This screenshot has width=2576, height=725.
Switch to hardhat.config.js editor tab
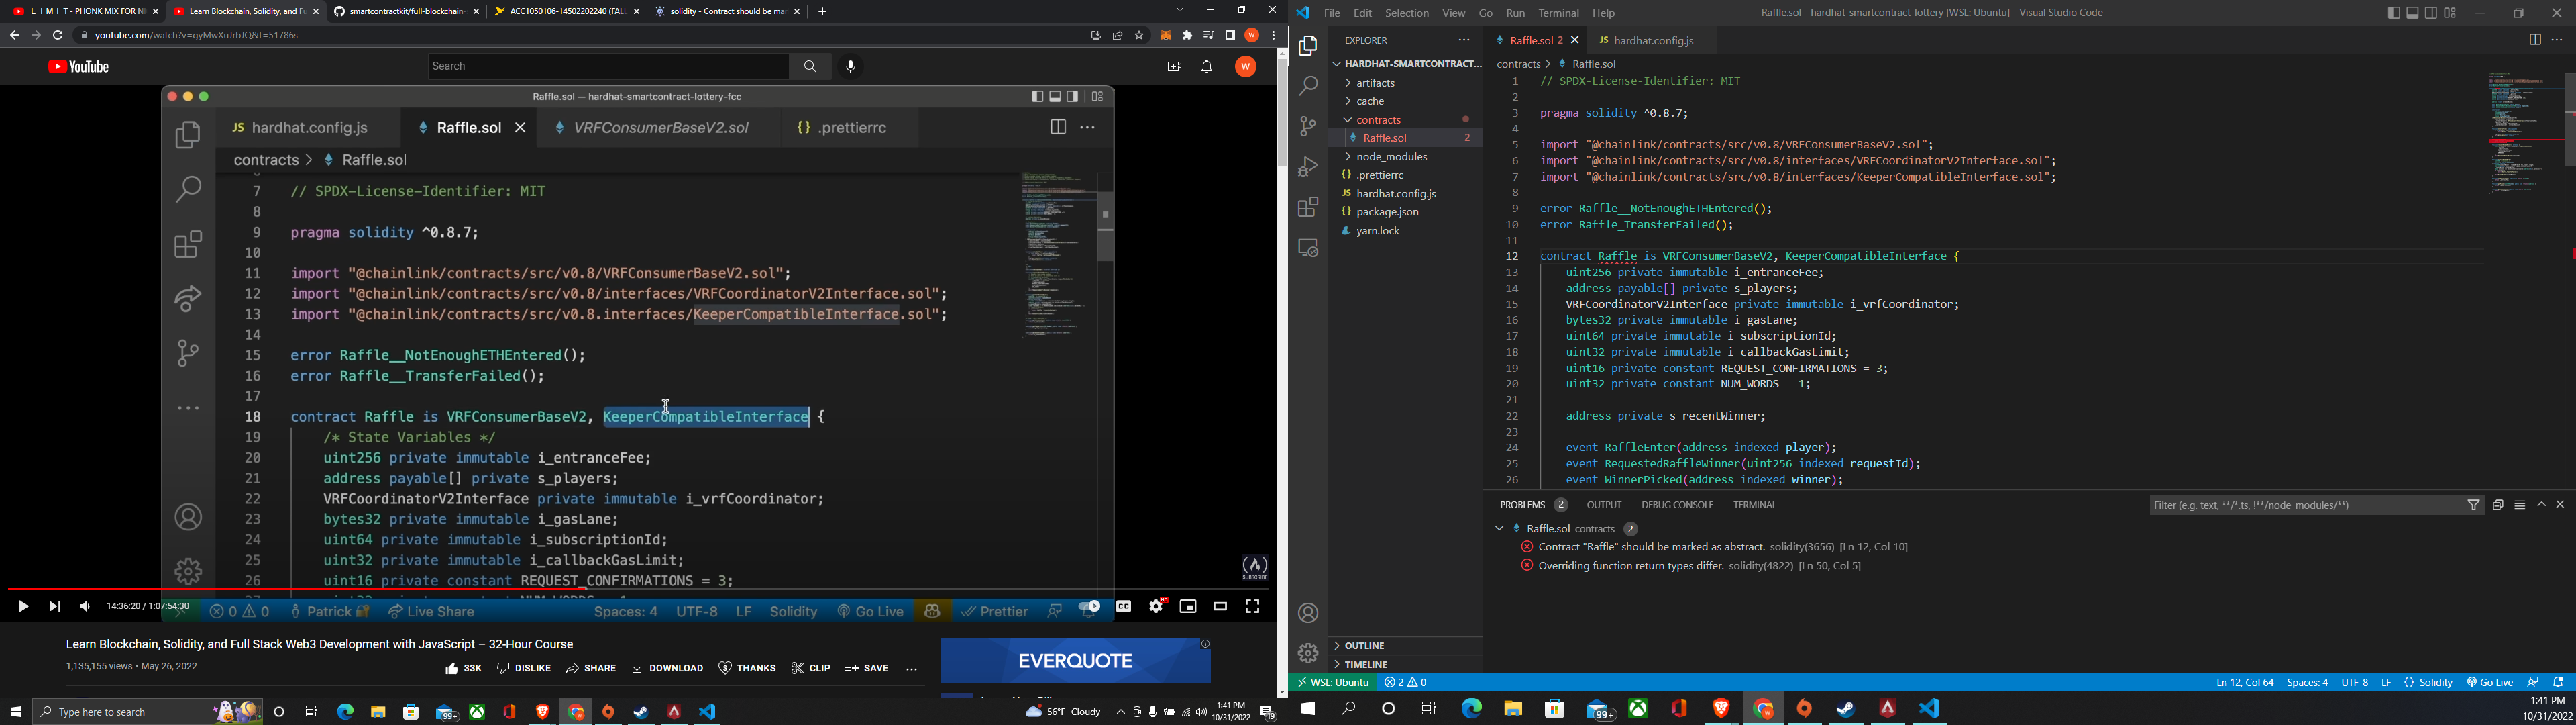[x=1654, y=41]
